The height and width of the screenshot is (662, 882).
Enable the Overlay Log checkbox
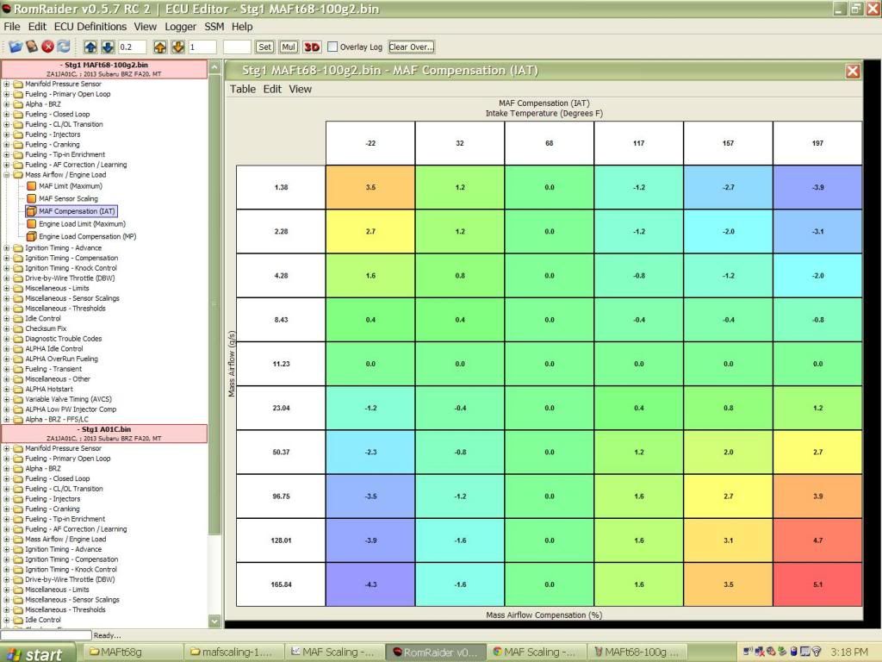[x=333, y=47]
